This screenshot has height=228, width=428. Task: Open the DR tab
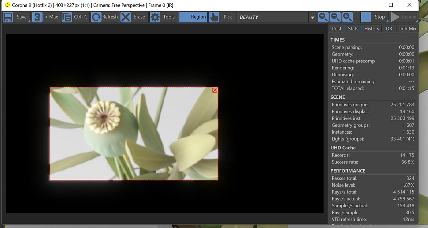click(x=389, y=28)
